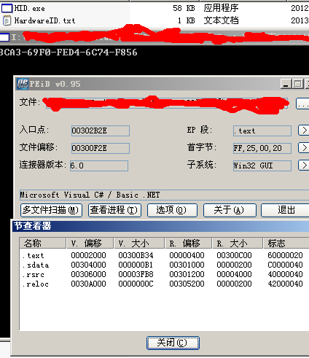Click V. size value 0000000C
Viewport: 309px width, 358px height.
(136, 284)
